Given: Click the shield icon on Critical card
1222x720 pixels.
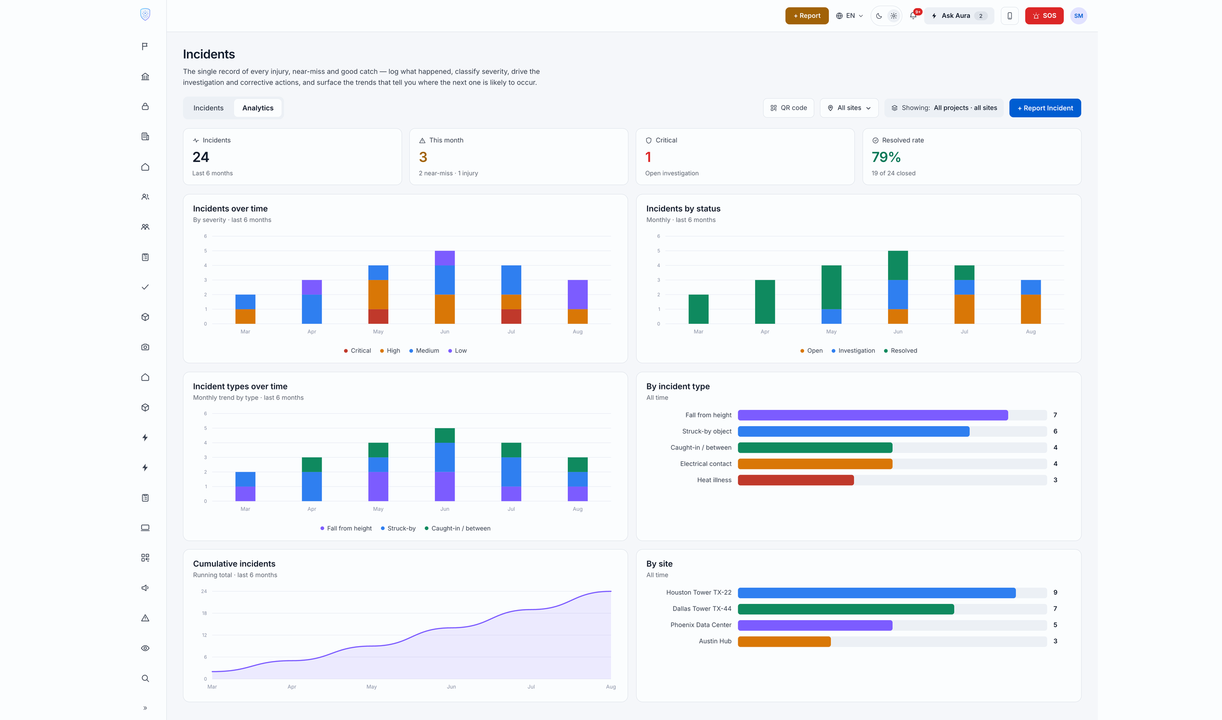Looking at the screenshot, I should point(649,141).
